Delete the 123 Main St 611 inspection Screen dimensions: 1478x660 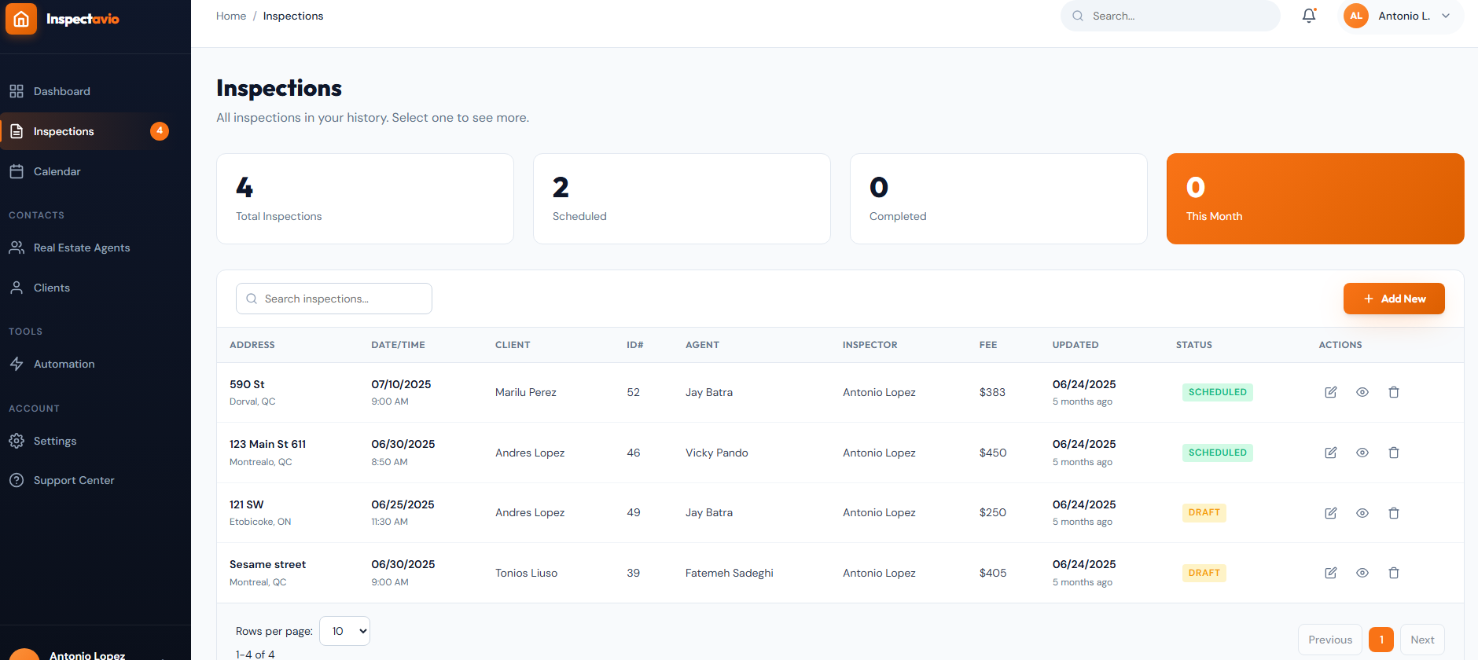tap(1394, 453)
